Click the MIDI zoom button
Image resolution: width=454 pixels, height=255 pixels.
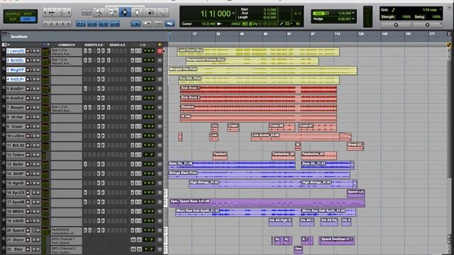[x=62, y=12]
